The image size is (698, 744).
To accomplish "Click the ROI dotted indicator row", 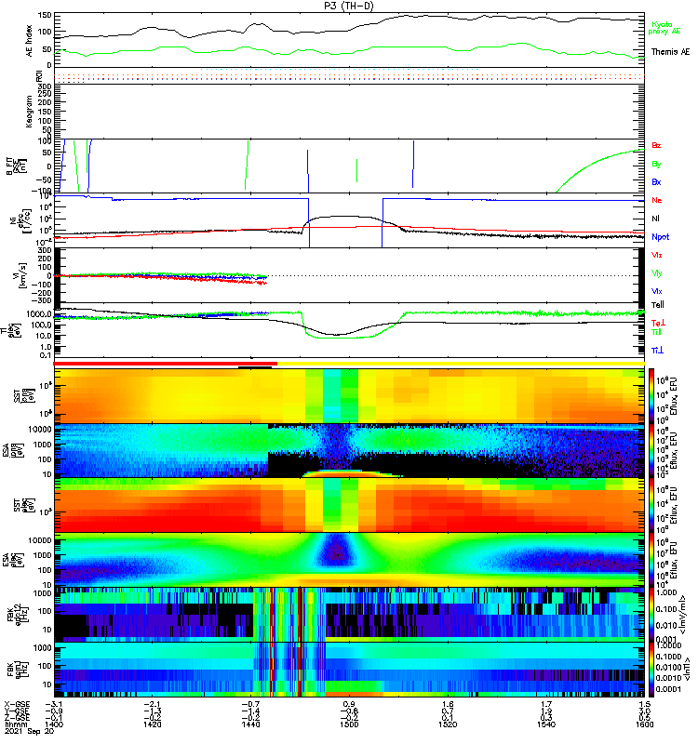I will click(350, 76).
